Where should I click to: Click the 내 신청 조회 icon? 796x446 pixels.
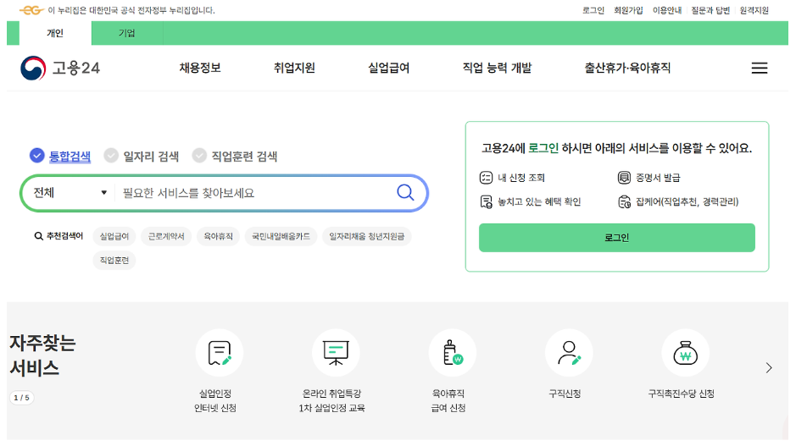pos(486,178)
